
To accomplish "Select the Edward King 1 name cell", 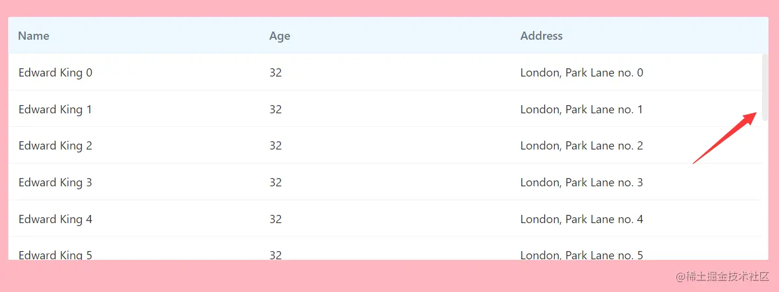I will [x=55, y=109].
